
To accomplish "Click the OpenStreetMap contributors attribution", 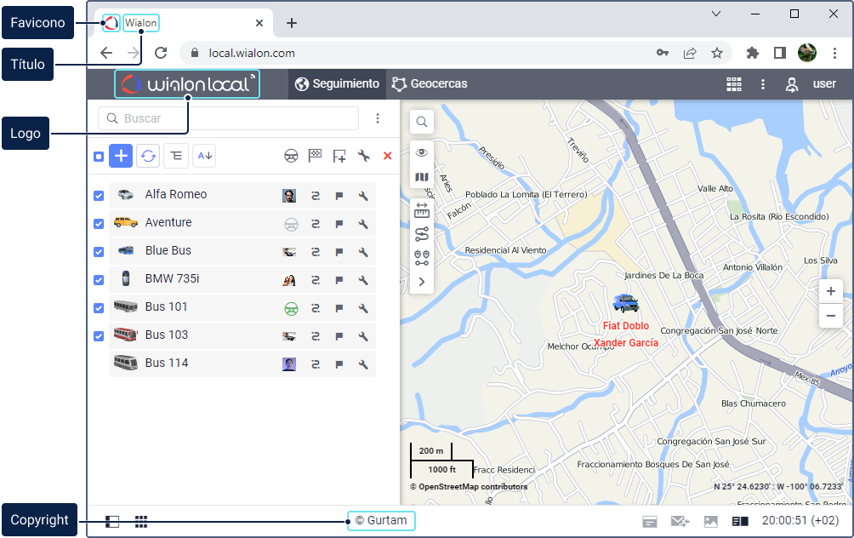I will coord(469,487).
